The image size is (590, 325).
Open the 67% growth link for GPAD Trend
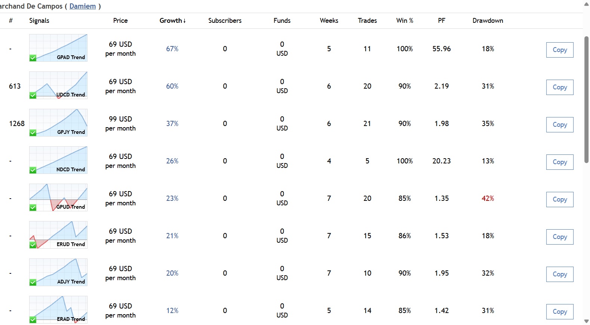point(172,49)
